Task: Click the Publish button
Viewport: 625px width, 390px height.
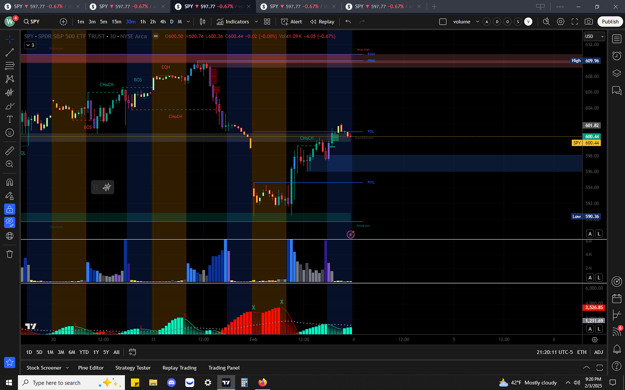Action: click(x=610, y=21)
